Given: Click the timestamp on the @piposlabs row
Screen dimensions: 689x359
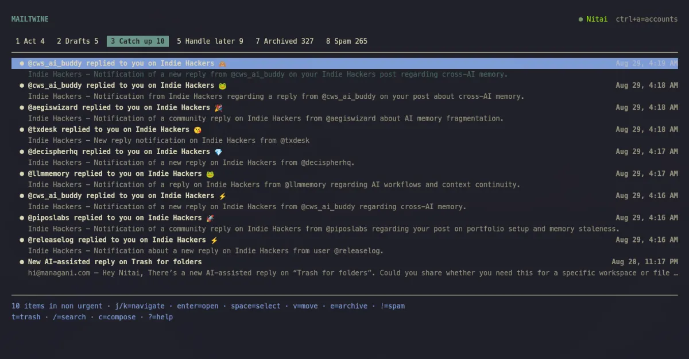Looking at the screenshot, I should [x=647, y=218].
